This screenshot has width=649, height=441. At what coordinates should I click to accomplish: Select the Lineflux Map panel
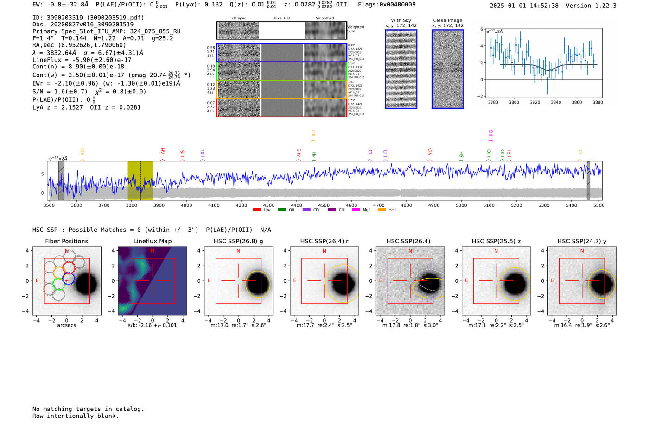pos(153,281)
